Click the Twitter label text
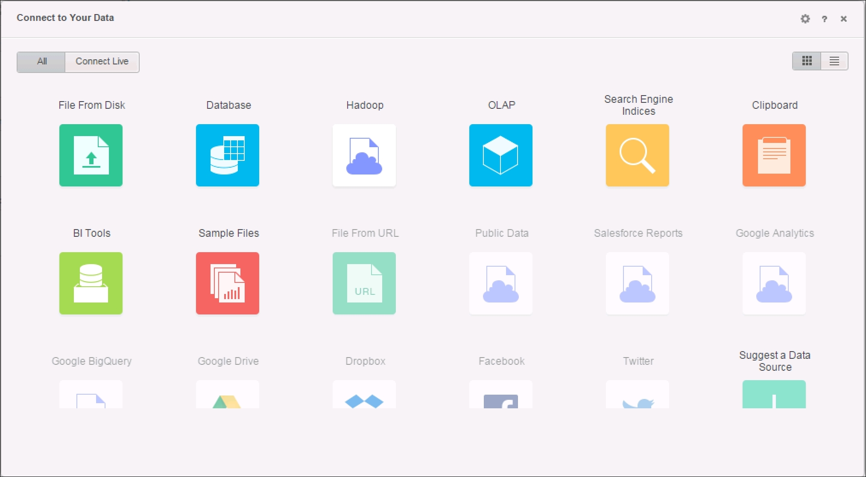 (638, 361)
